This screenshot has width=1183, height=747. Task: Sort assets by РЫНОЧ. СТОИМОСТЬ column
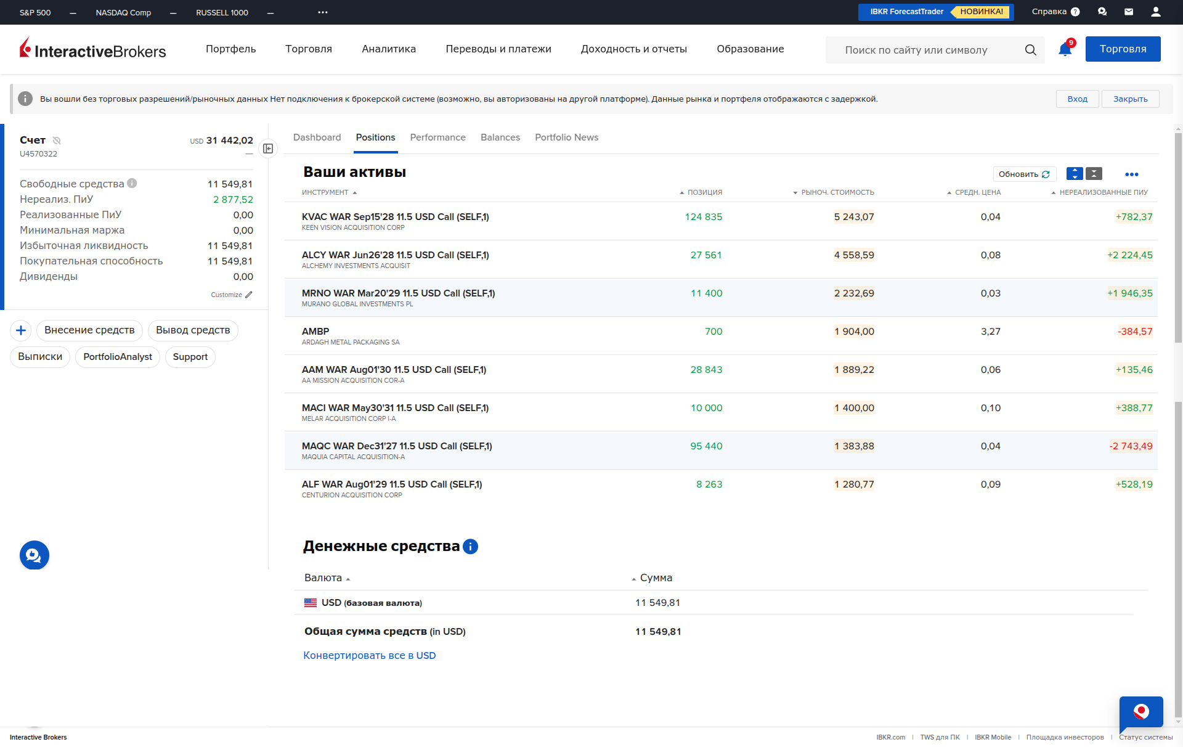pos(837,192)
